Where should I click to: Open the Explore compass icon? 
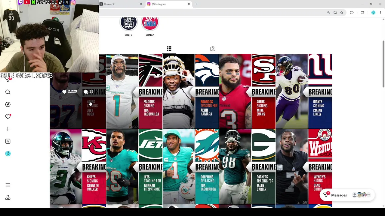pyautogui.click(x=8, y=104)
